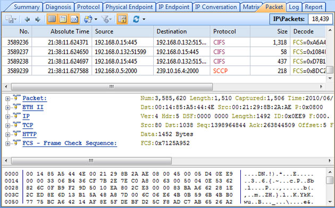This screenshot has width=335, height=208.
Task: Select the Packet tab
Action: point(274,7)
